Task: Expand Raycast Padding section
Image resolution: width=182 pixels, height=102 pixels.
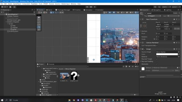Action: [141, 61]
